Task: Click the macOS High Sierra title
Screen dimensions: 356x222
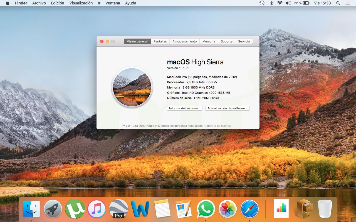Action: pos(195,62)
